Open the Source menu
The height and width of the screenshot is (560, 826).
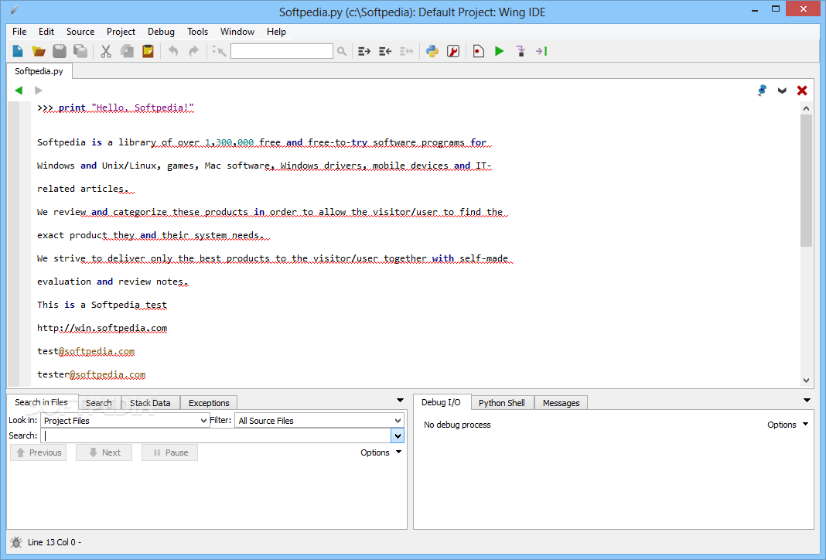point(80,32)
